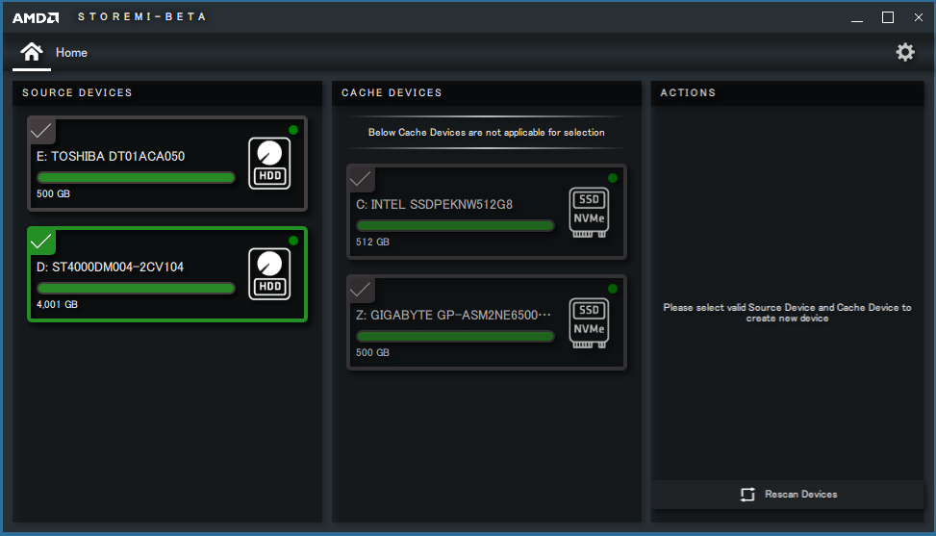Toggle the C: INTEL SSDPEKNW512G8 checkbox
This screenshot has height=536, width=936.
[361, 178]
